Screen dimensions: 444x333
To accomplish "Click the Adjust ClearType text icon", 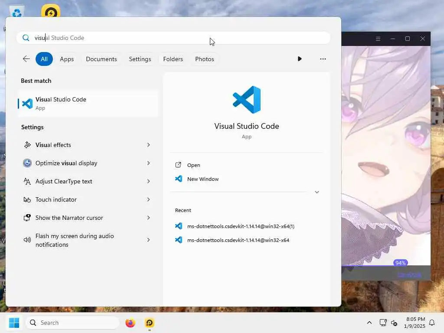I will (x=27, y=181).
